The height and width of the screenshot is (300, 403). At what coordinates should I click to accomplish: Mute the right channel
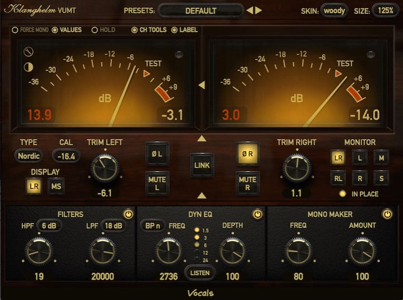click(x=247, y=184)
